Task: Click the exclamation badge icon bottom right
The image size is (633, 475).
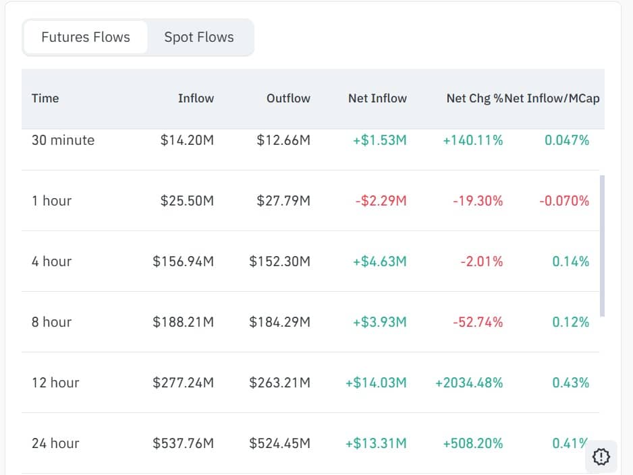Action: coord(600,457)
